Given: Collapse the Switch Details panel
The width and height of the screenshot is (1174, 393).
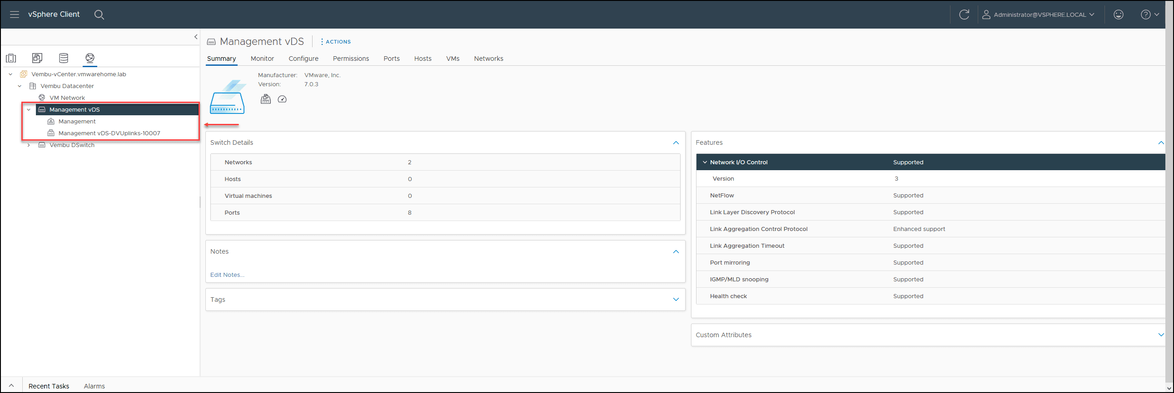Looking at the screenshot, I should [x=676, y=143].
